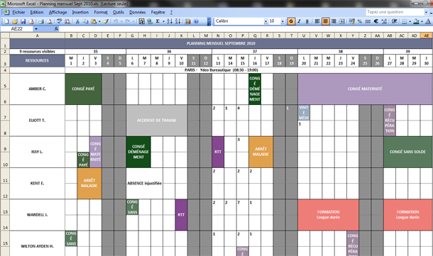Click the insert function fx icon

(56, 28)
